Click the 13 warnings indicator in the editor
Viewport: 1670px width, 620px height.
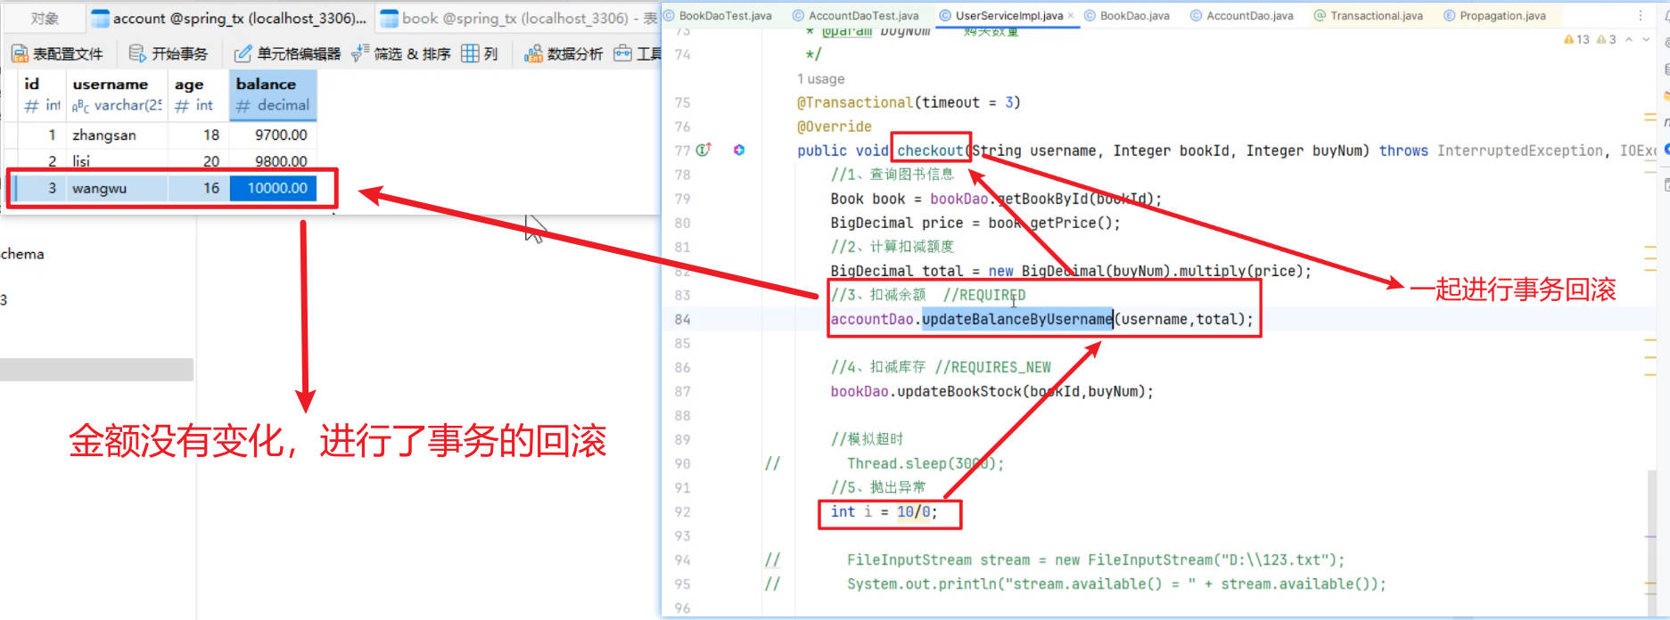(1576, 39)
